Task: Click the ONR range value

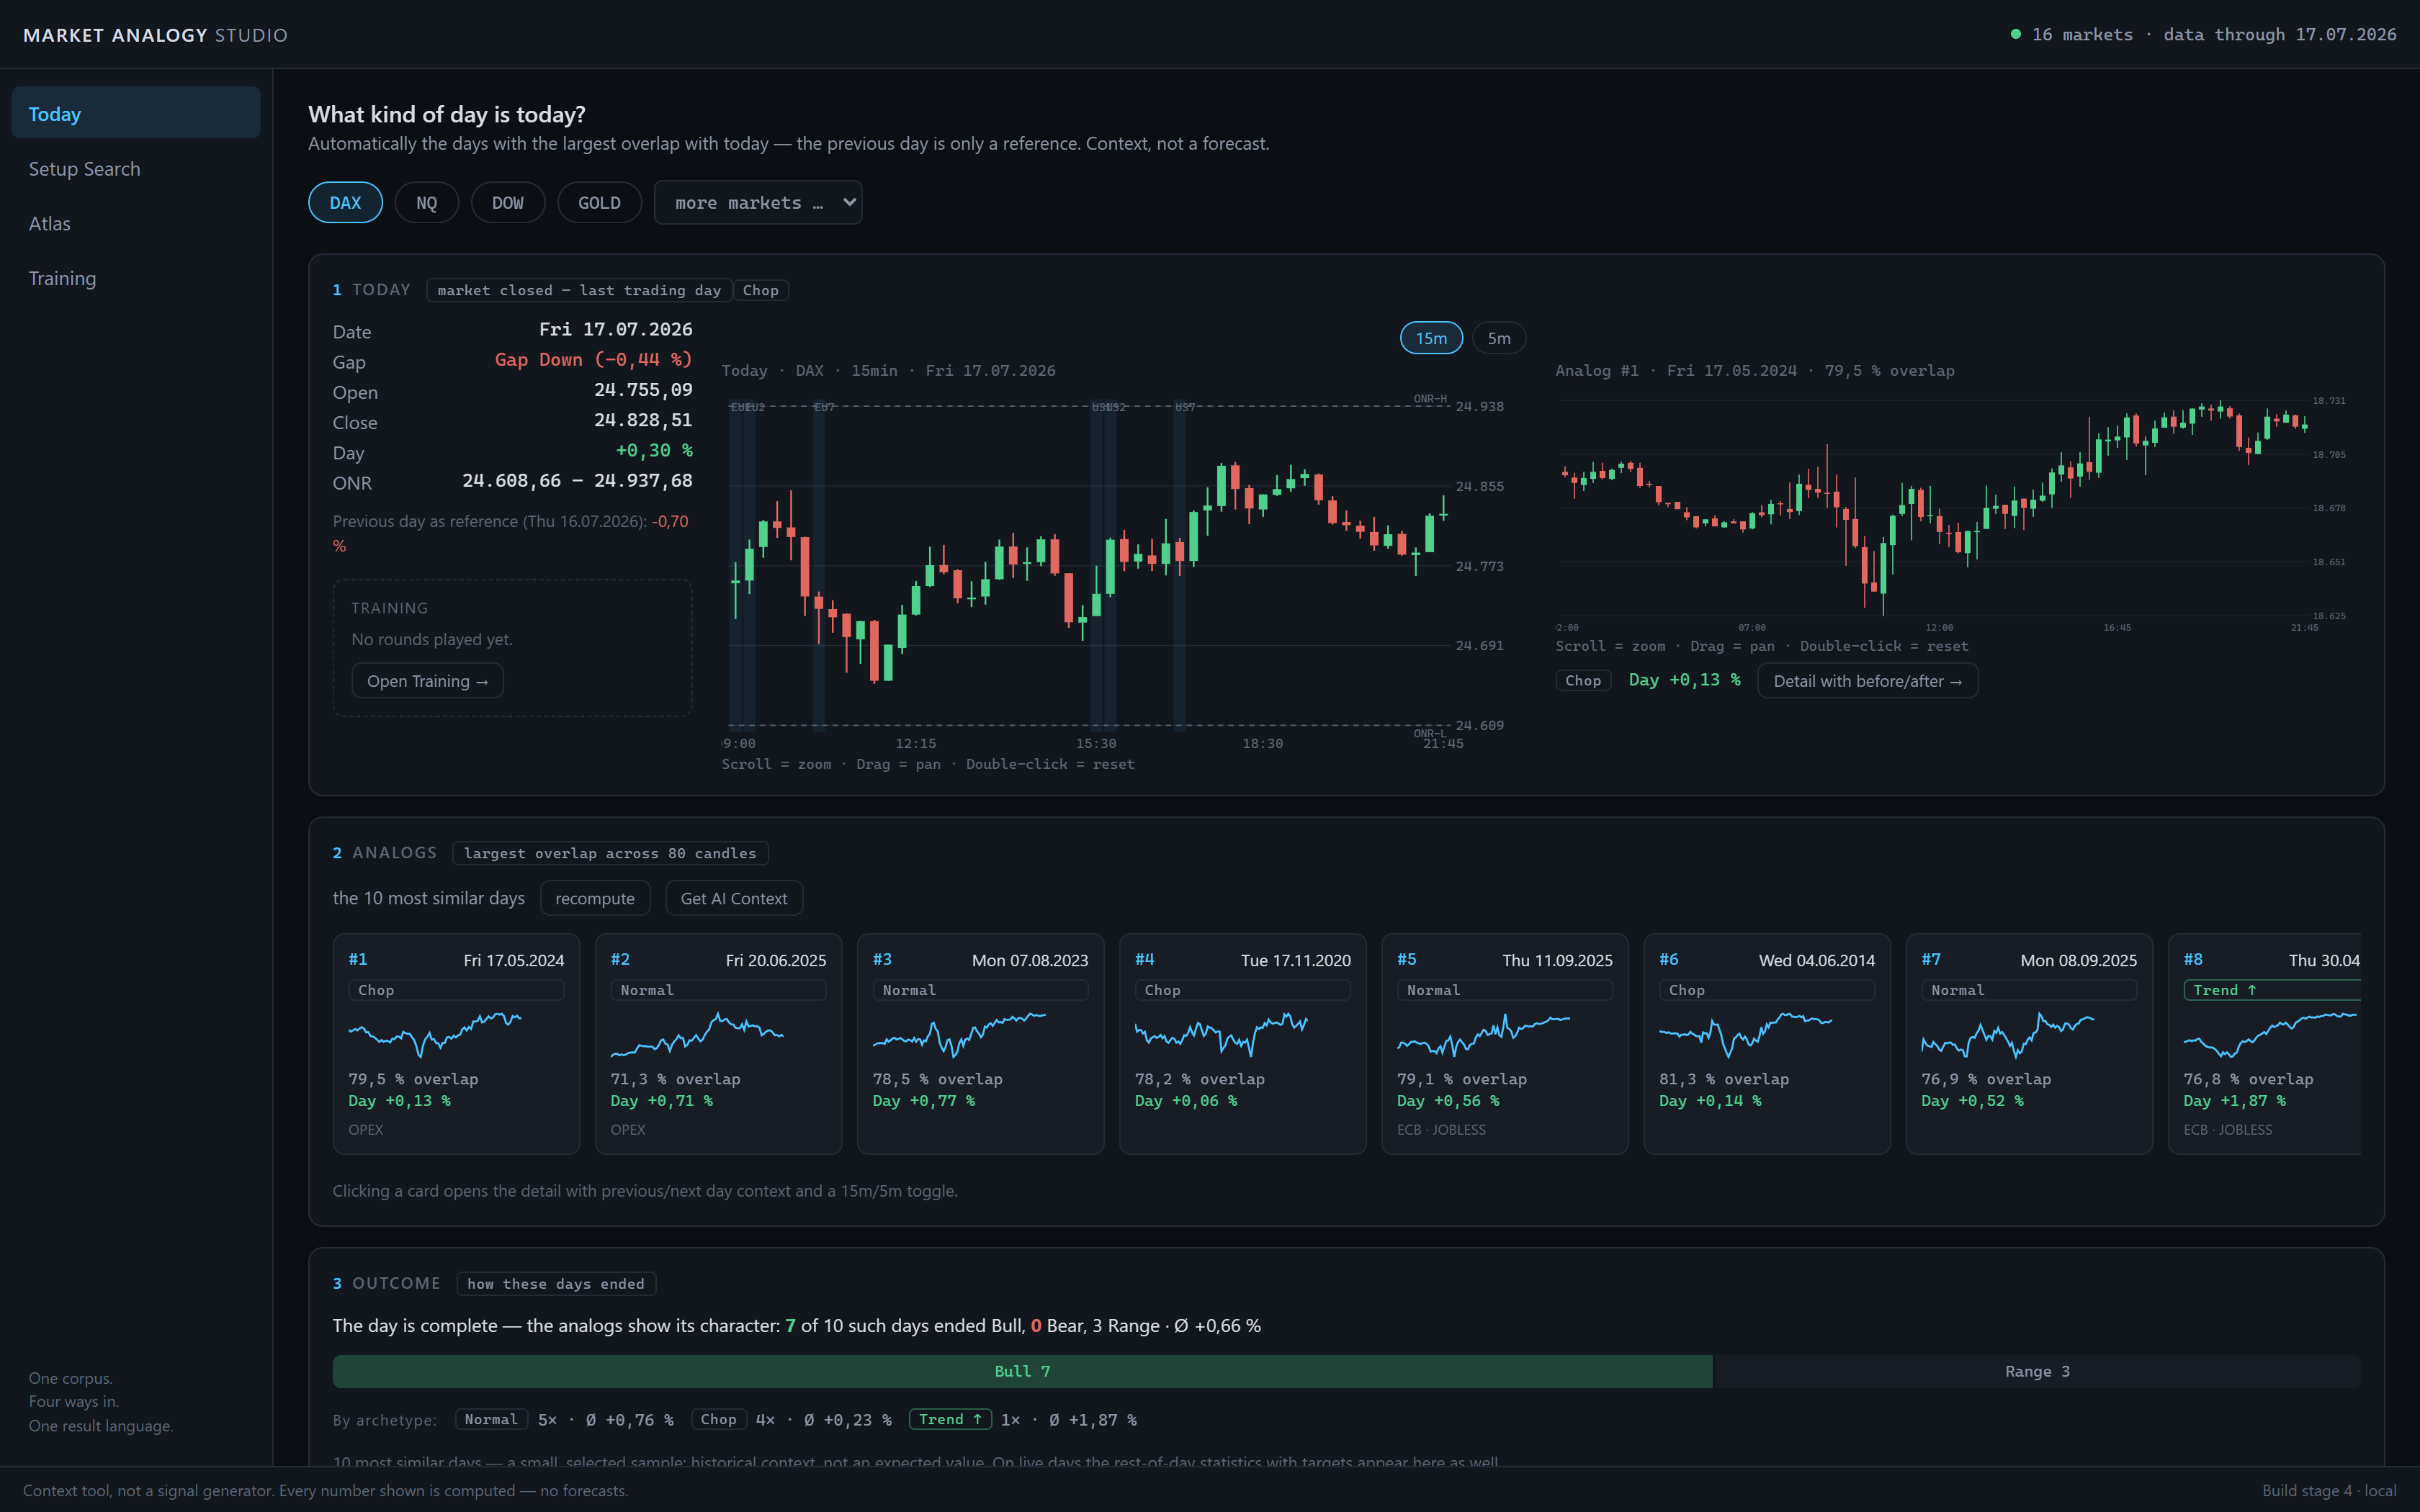Action: click(577, 481)
